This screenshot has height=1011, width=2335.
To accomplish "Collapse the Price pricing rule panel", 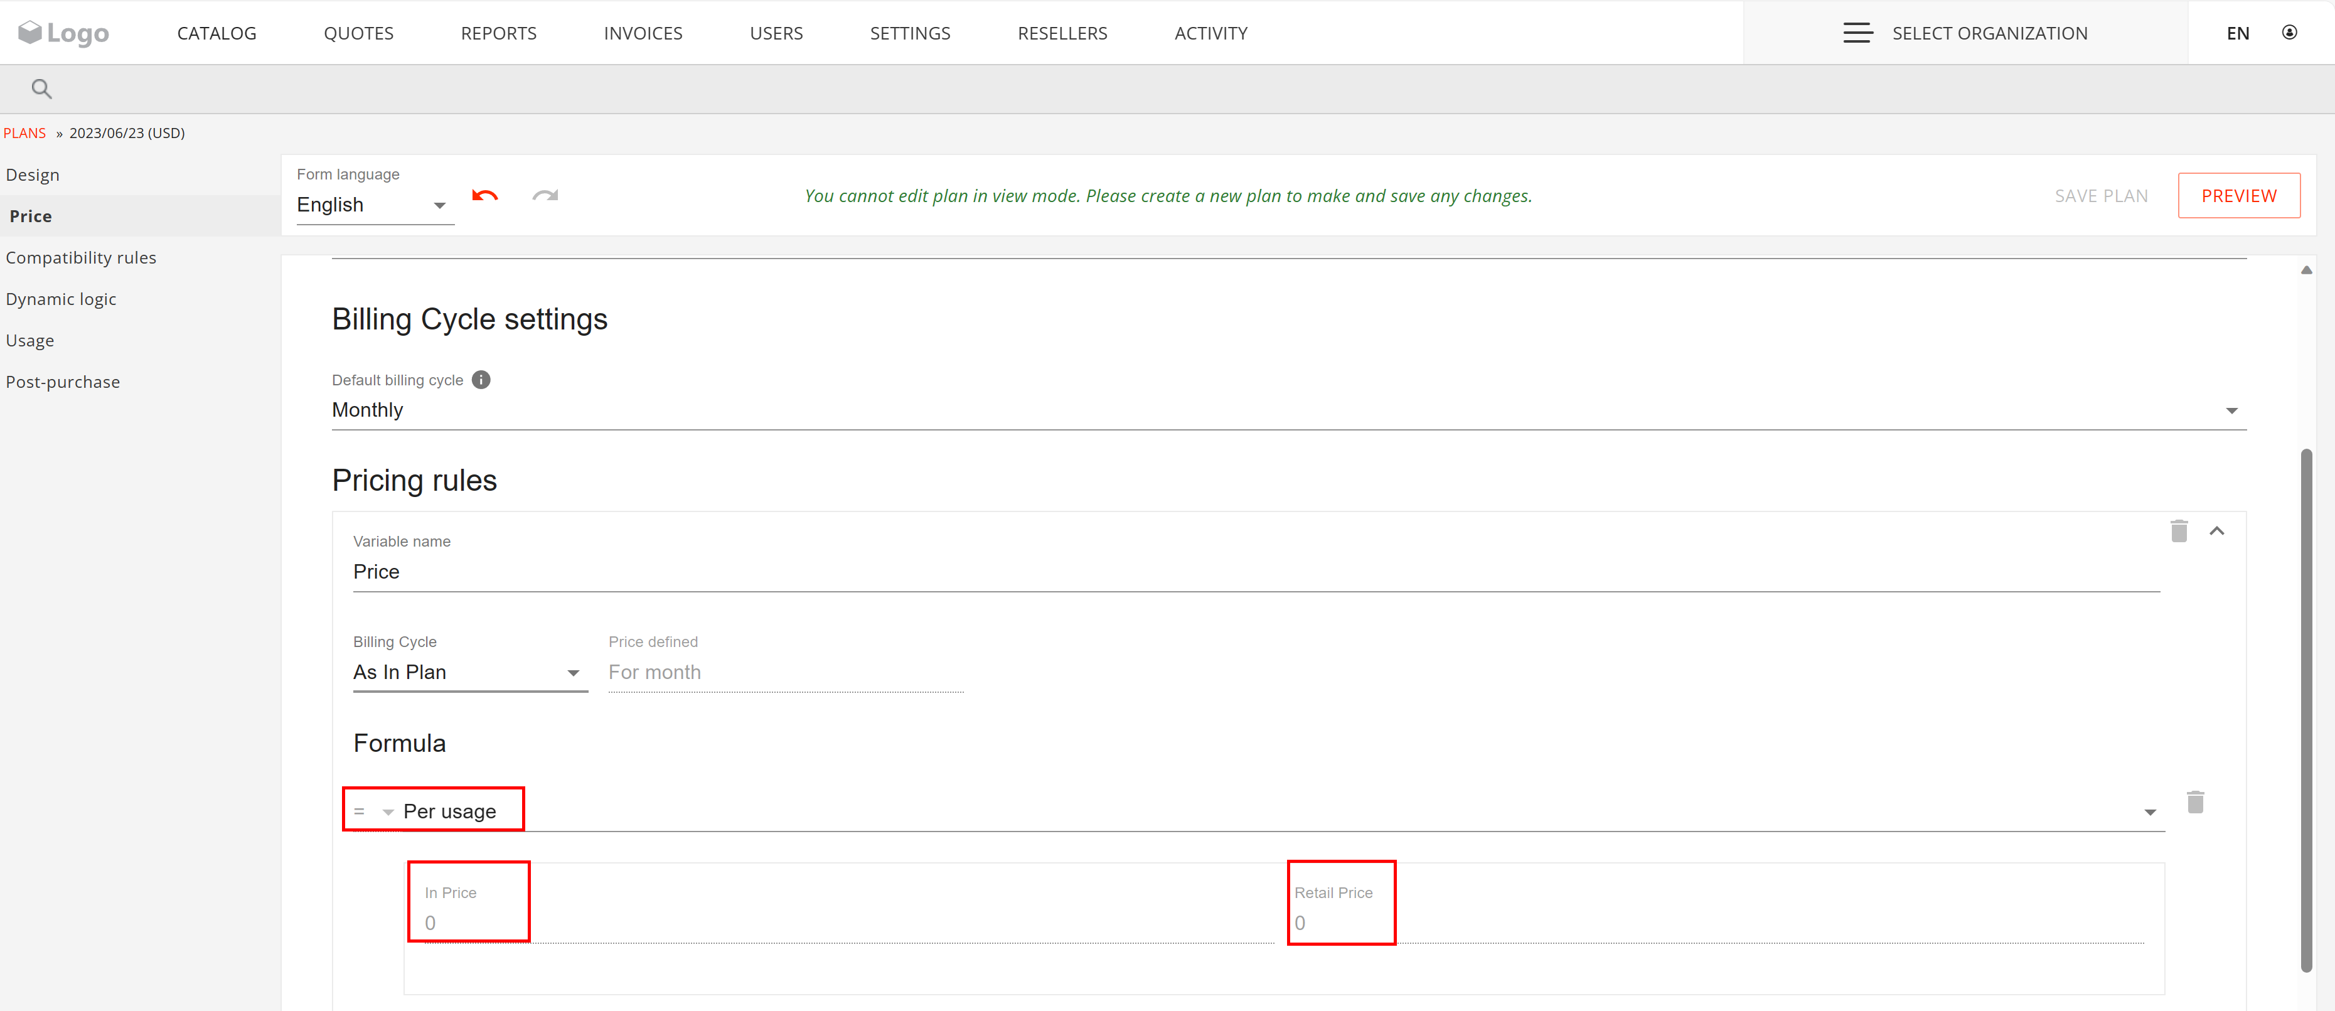I will [x=2217, y=530].
